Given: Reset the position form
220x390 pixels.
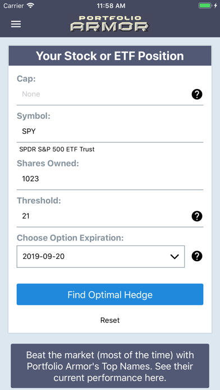Looking at the screenshot, I should [110, 320].
